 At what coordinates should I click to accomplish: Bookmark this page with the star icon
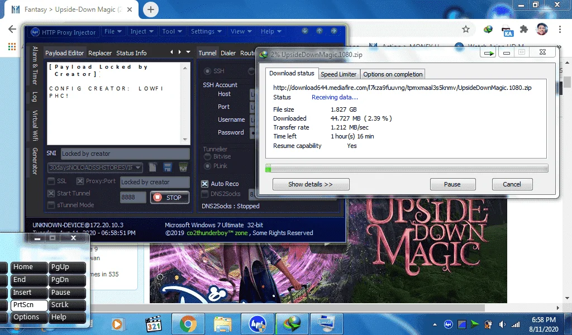465,29
